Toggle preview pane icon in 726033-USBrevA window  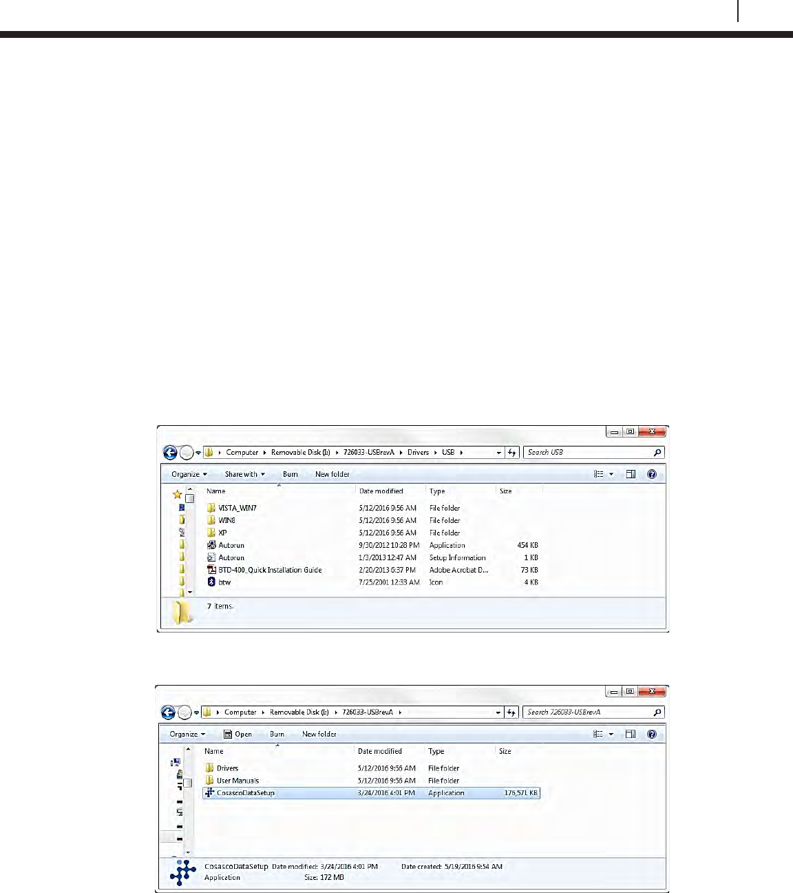click(630, 734)
